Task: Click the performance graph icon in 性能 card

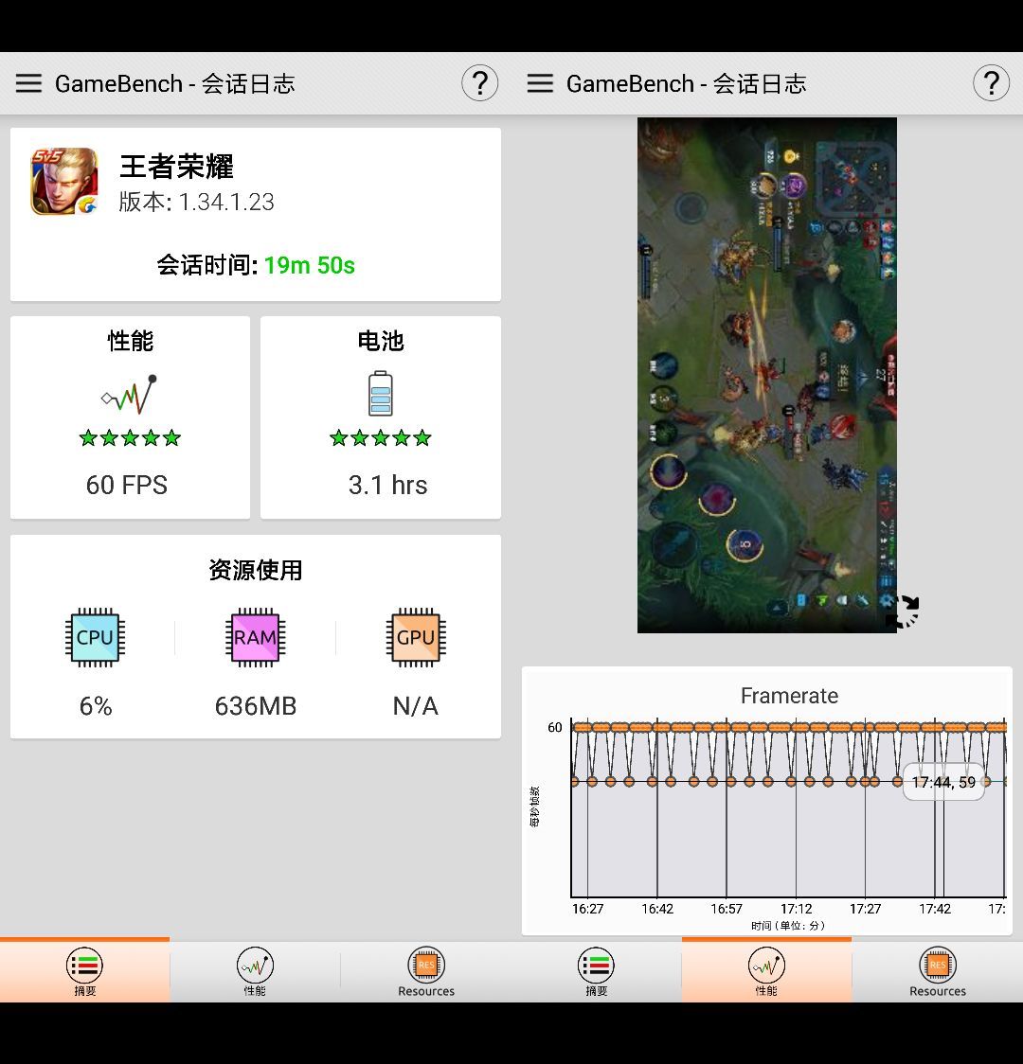Action: pyautogui.click(x=130, y=394)
